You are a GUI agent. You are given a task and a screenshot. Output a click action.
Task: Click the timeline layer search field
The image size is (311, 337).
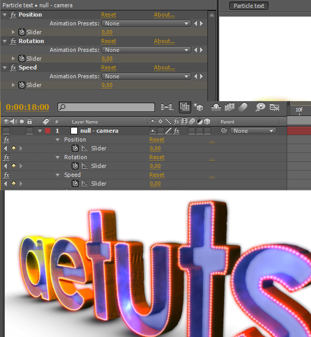coord(106,107)
